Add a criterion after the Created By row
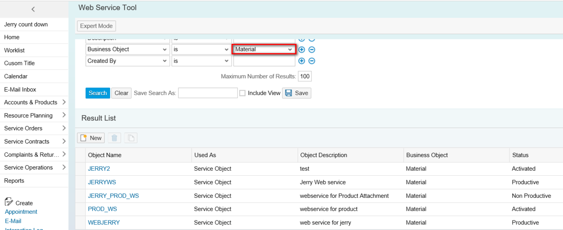This screenshot has width=563, height=230. pos(301,61)
